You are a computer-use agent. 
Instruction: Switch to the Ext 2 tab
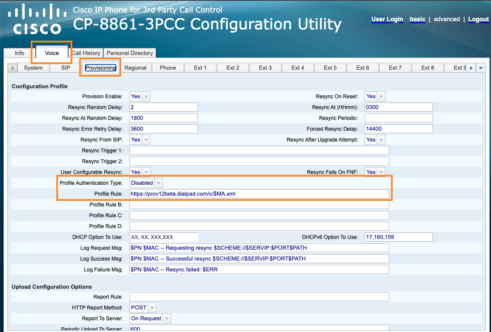233,68
